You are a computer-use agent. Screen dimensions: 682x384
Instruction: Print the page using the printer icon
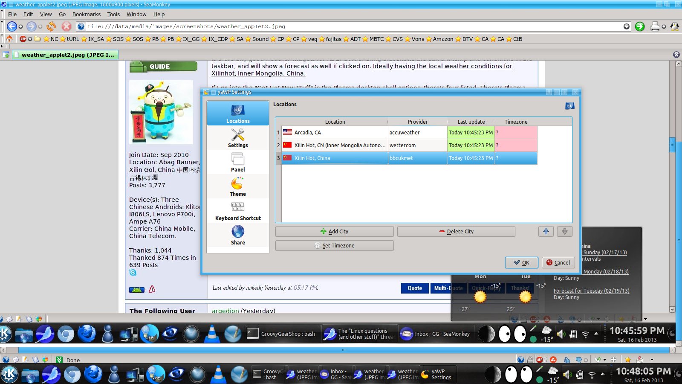point(655,26)
